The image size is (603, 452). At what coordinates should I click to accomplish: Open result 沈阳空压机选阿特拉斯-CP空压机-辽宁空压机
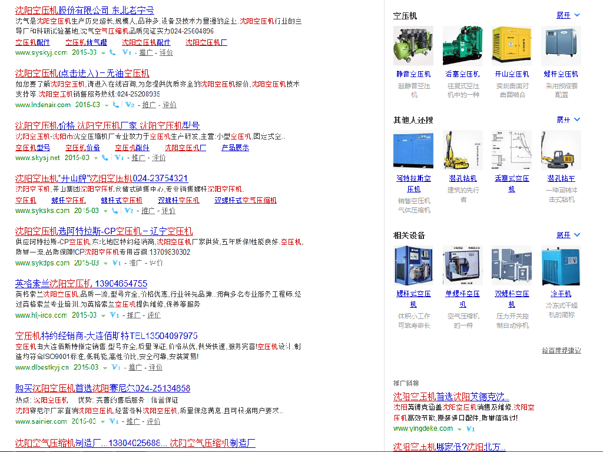tap(104, 231)
